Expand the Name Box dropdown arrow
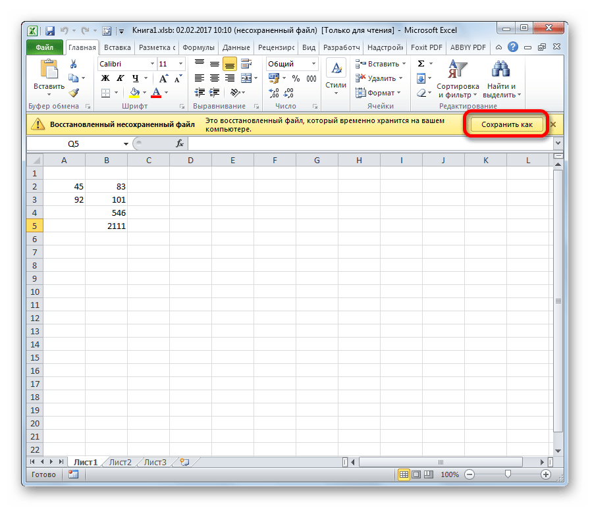Image resolution: width=590 pixels, height=508 pixels. point(126,143)
